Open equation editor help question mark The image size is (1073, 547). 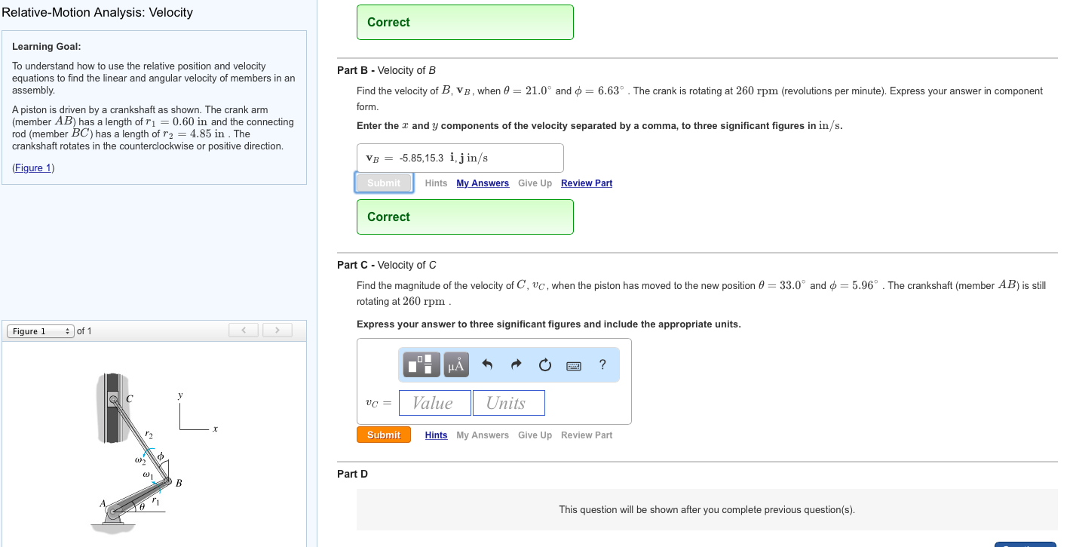pyautogui.click(x=602, y=365)
